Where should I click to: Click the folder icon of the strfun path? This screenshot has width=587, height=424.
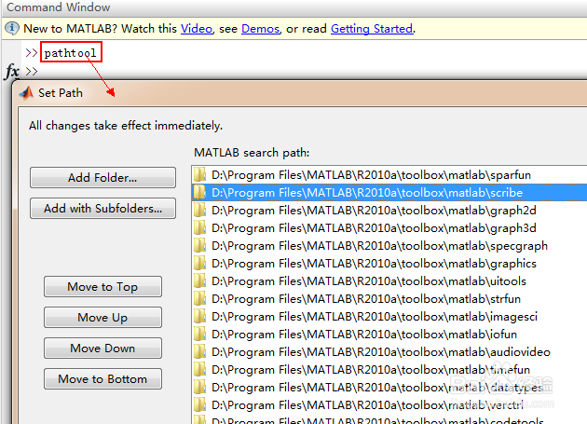(x=200, y=299)
